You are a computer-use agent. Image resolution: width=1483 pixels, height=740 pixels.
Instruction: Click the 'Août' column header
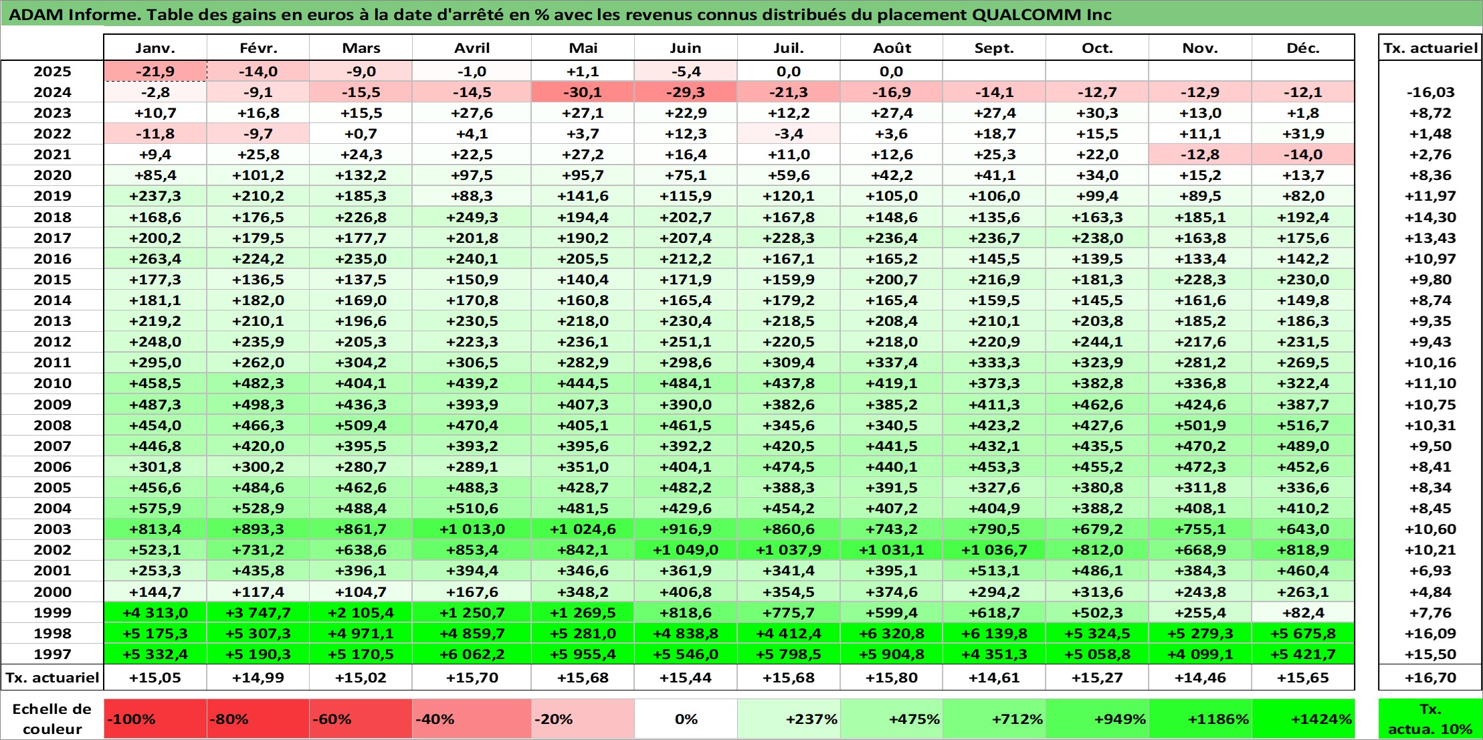tap(892, 48)
